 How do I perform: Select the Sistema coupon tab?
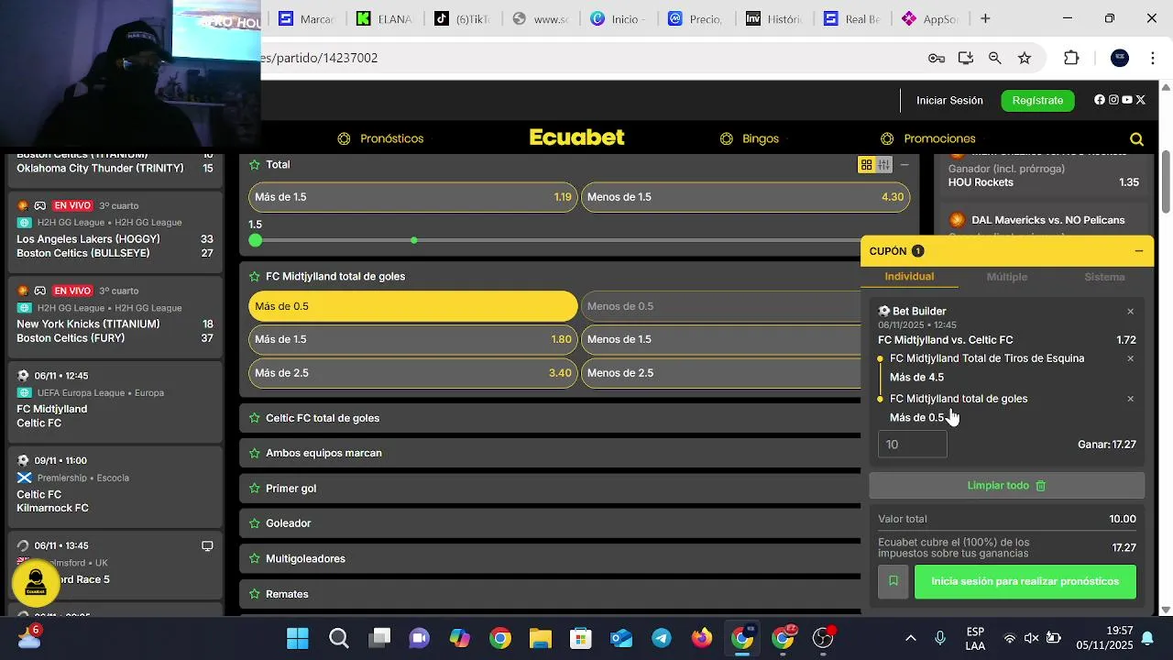pyautogui.click(x=1104, y=277)
